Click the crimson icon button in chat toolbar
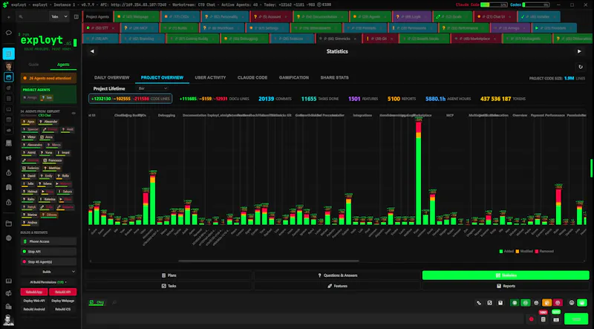 (x=558, y=303)
